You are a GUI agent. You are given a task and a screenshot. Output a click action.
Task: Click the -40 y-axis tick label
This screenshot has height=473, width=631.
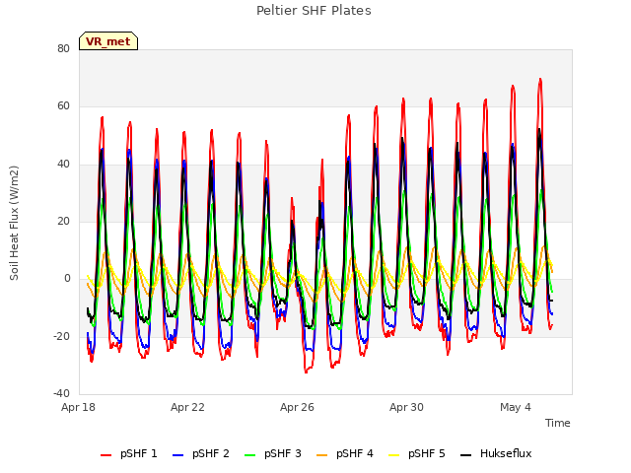(61, 393)
